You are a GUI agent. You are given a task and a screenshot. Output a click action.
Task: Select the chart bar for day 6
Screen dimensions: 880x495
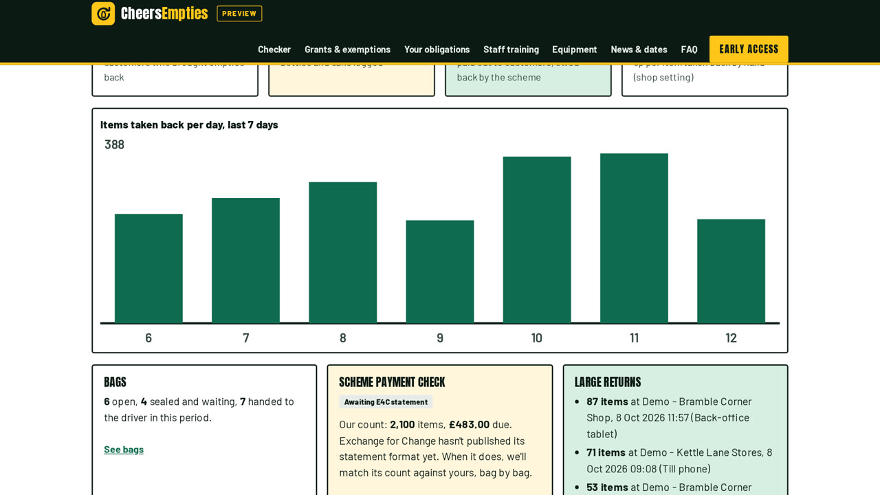tap(148, 268)
